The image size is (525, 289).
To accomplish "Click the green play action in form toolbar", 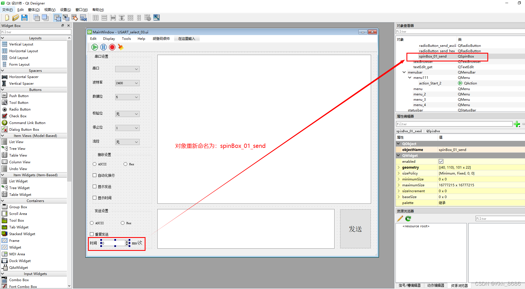I will (95, 47).
